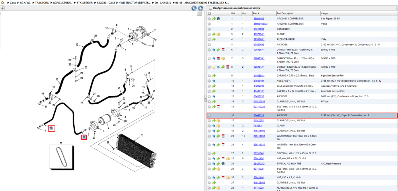Click the blue back arrow in the 128485A1 row
The height and width of the screenshot is (191, 398).
pos(214,50)
